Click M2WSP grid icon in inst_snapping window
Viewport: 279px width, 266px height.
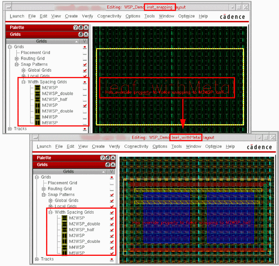(37, 88)
